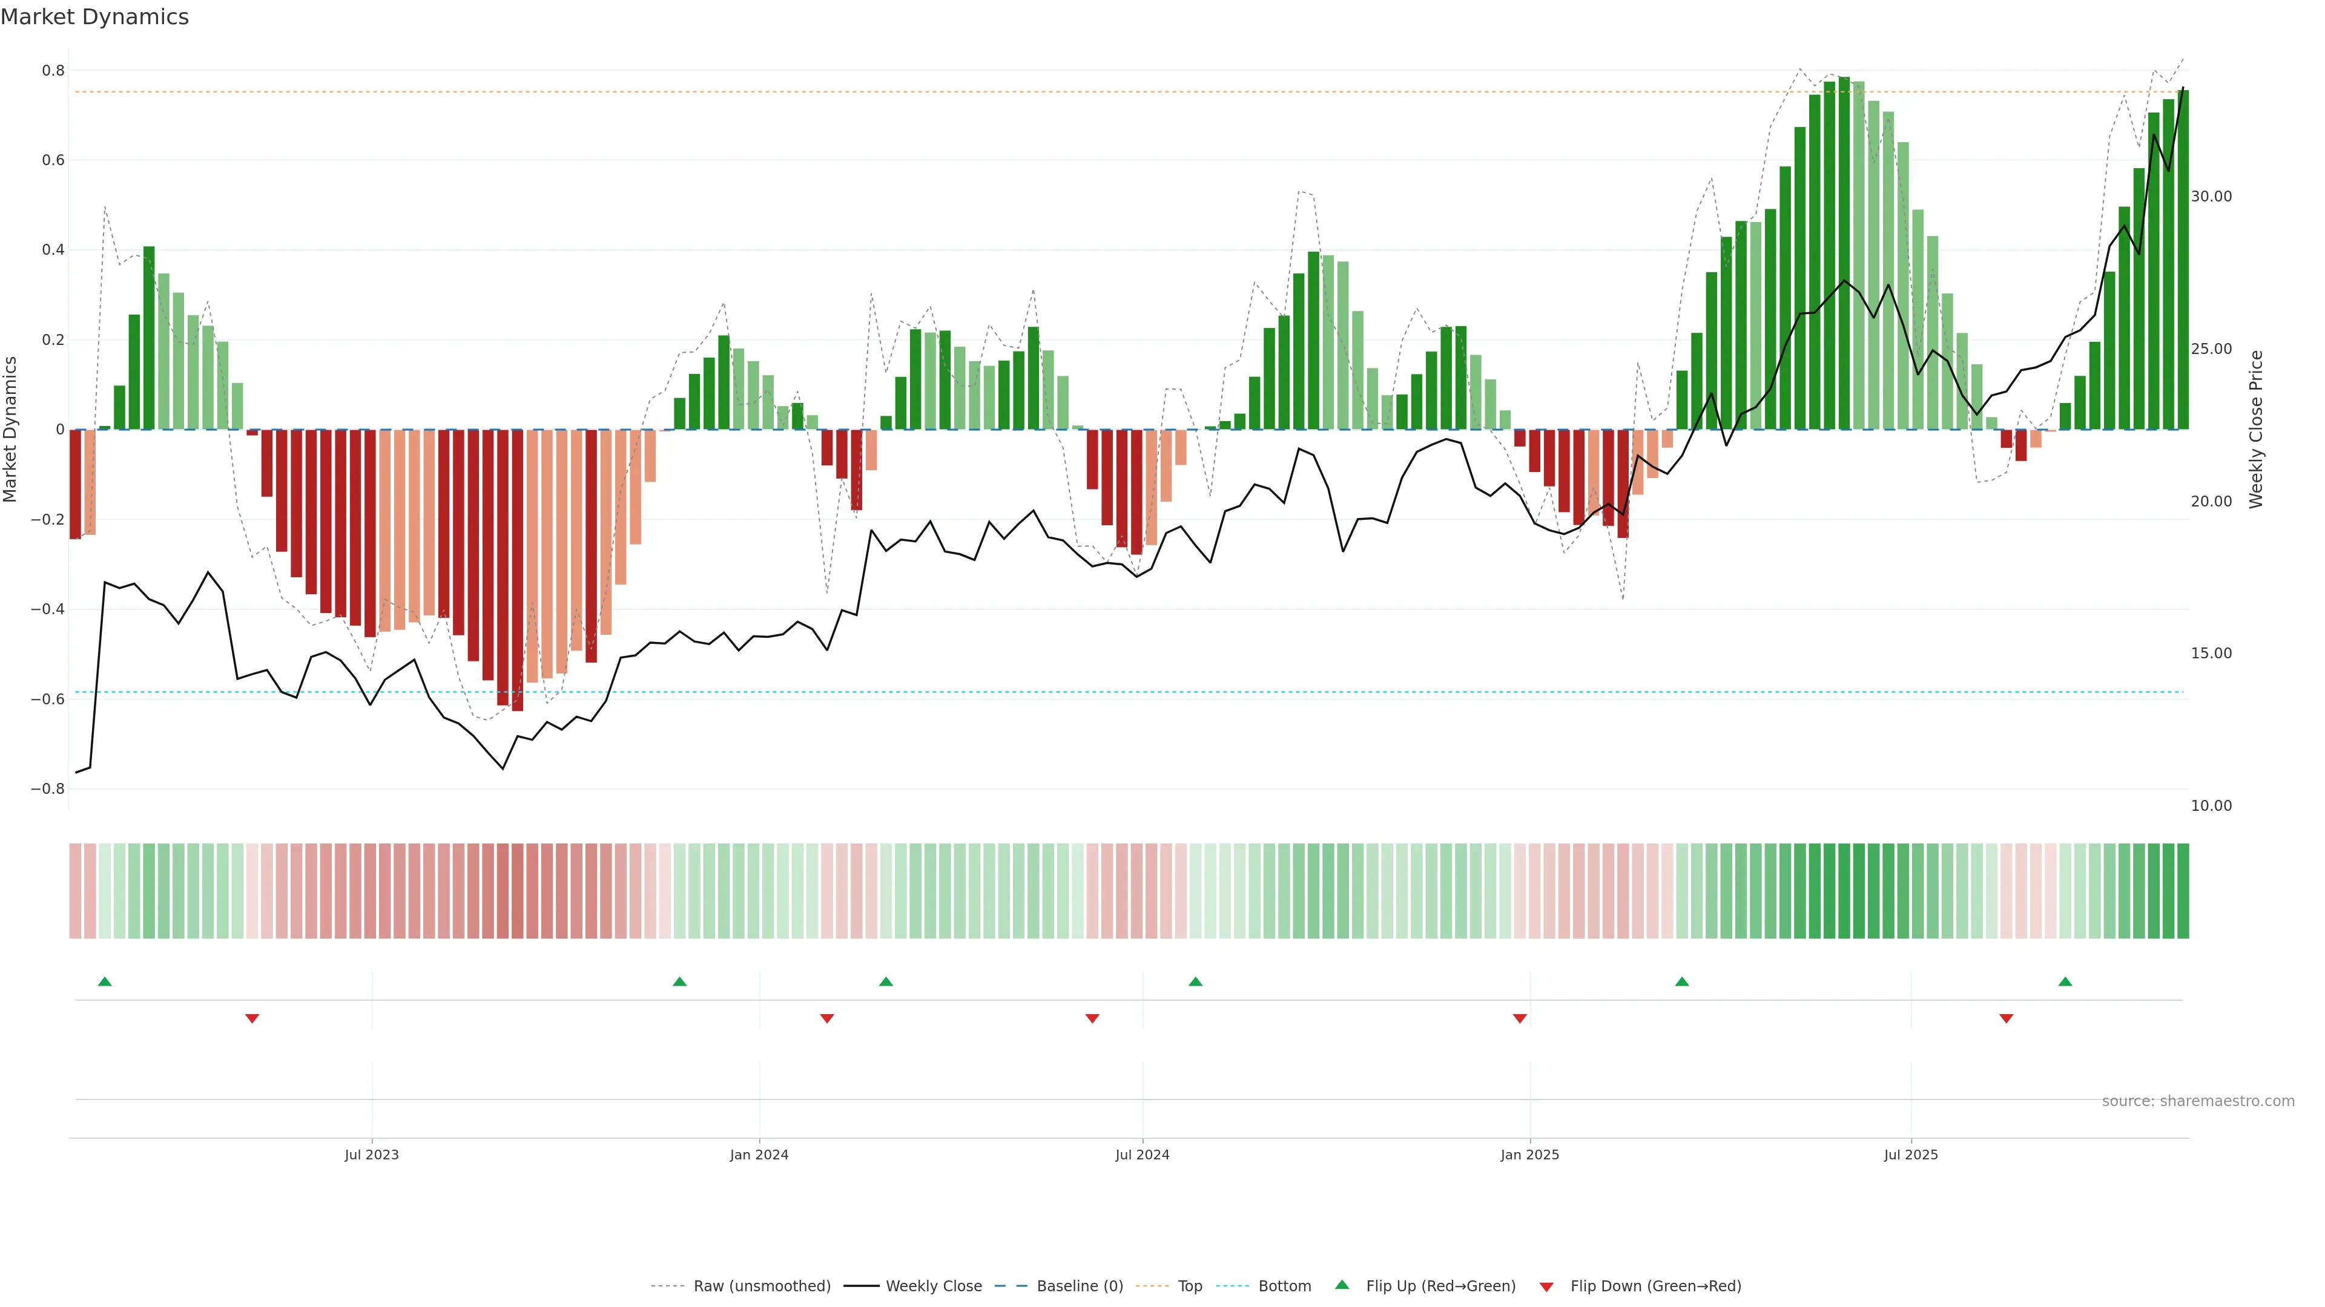
Task: Click the Market Dynamics chart title
Action: [95, 17]
